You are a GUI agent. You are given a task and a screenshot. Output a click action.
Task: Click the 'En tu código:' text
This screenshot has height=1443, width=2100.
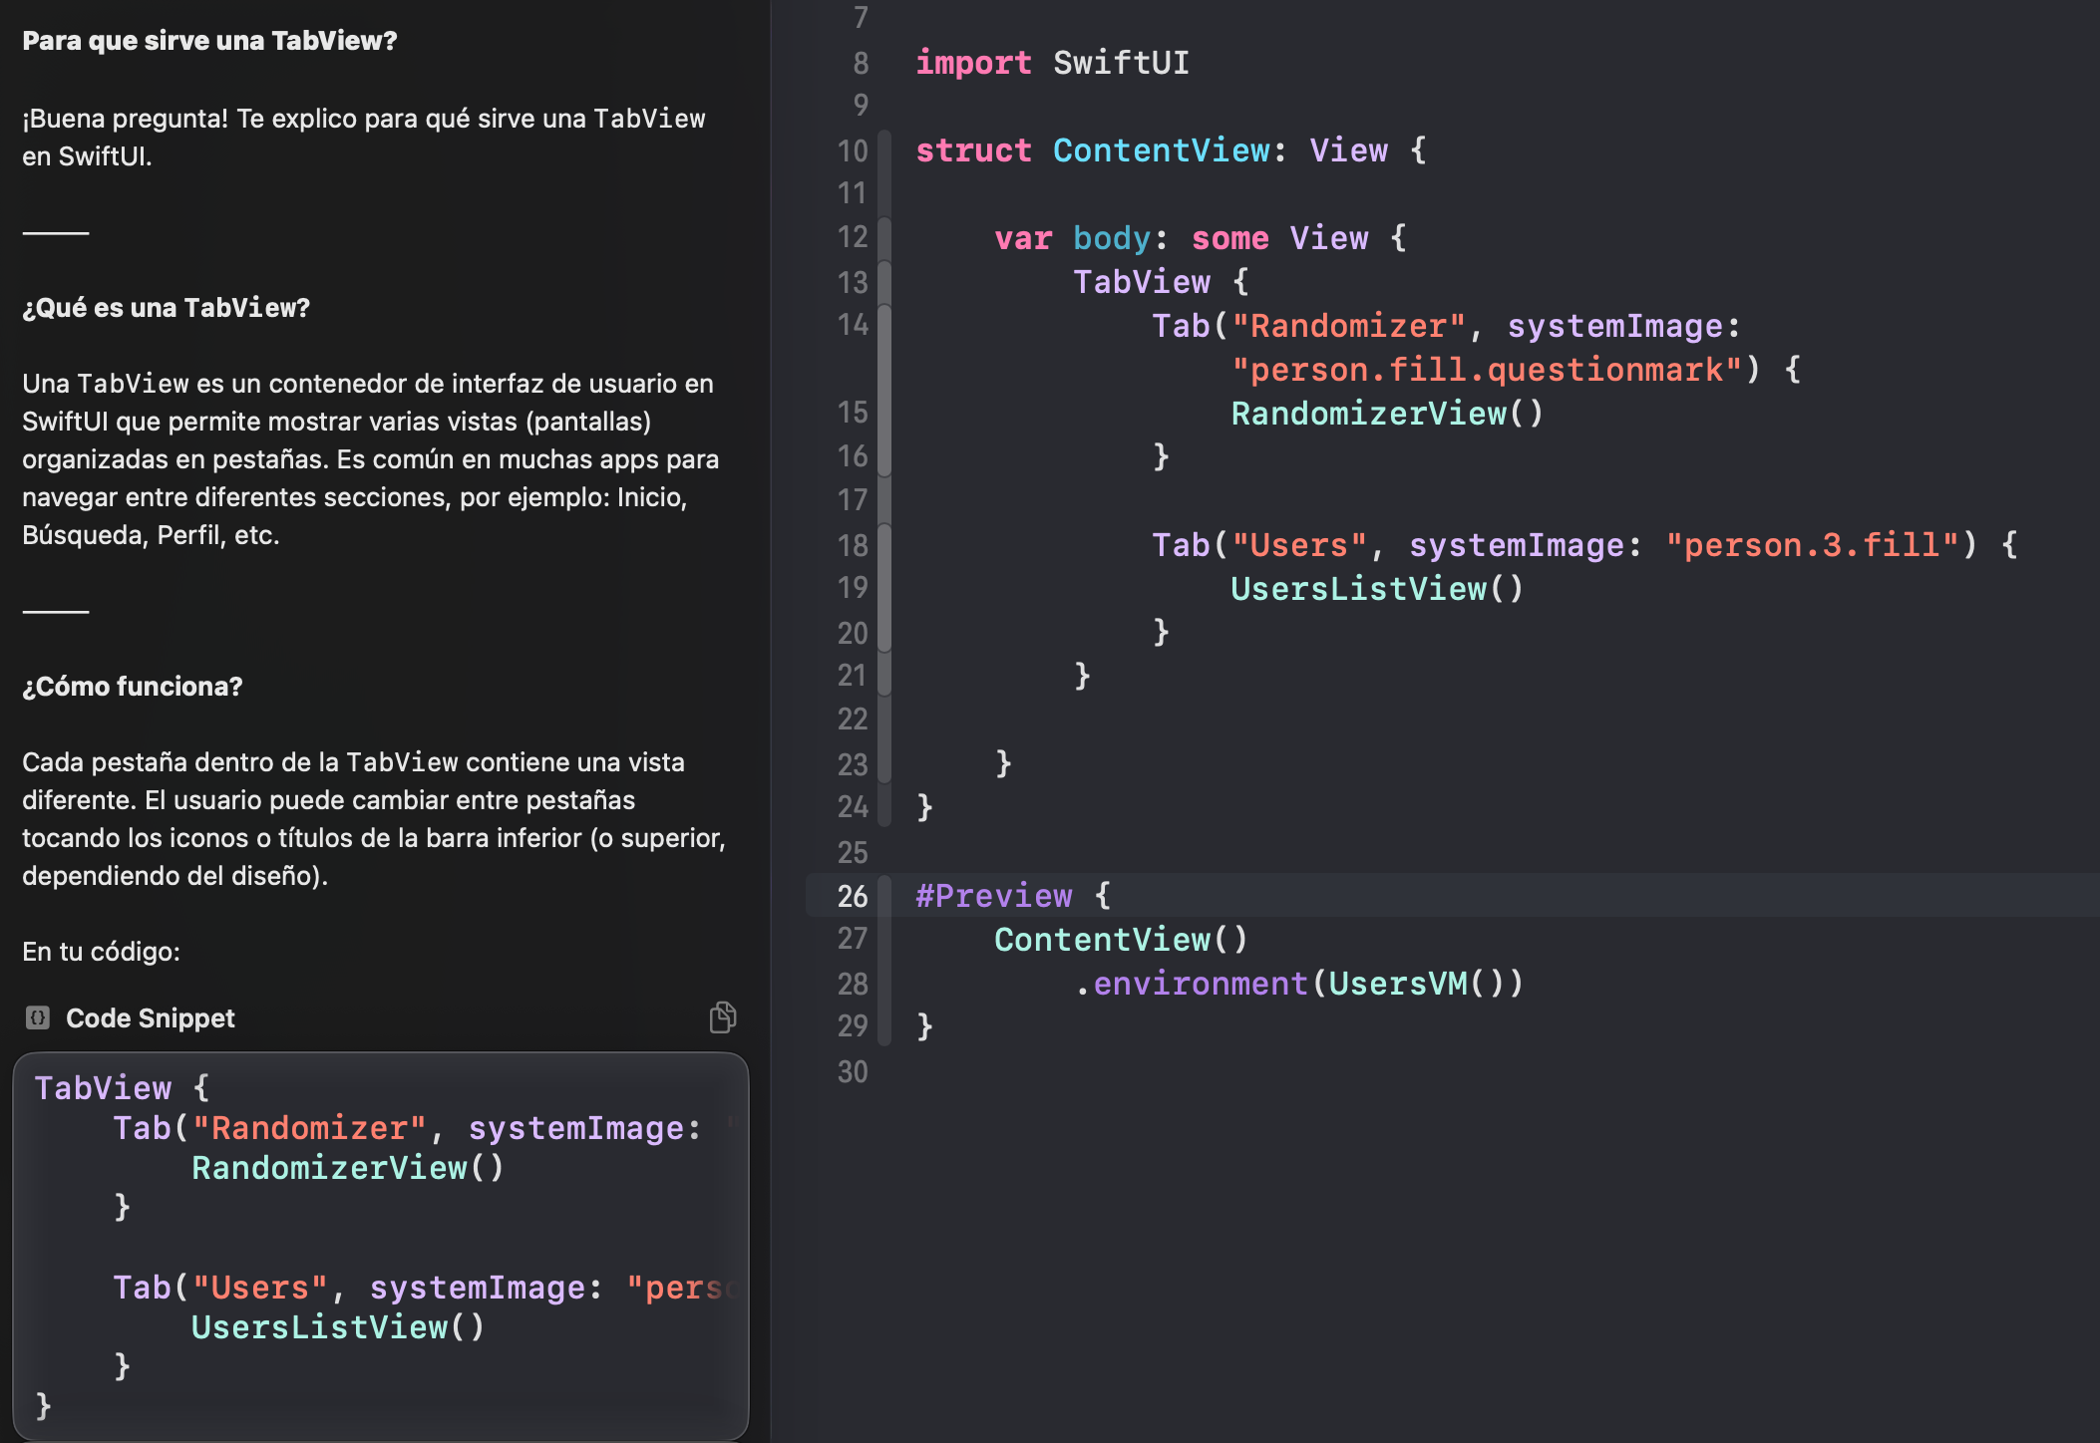pyautogui.click(x=101, y=952)
